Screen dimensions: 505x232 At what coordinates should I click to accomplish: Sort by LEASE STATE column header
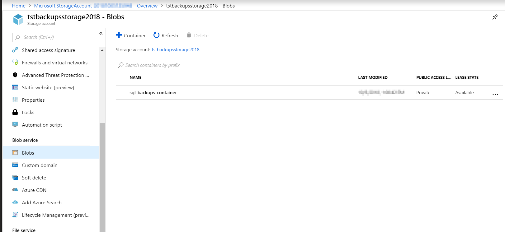(x=467, y=77)
